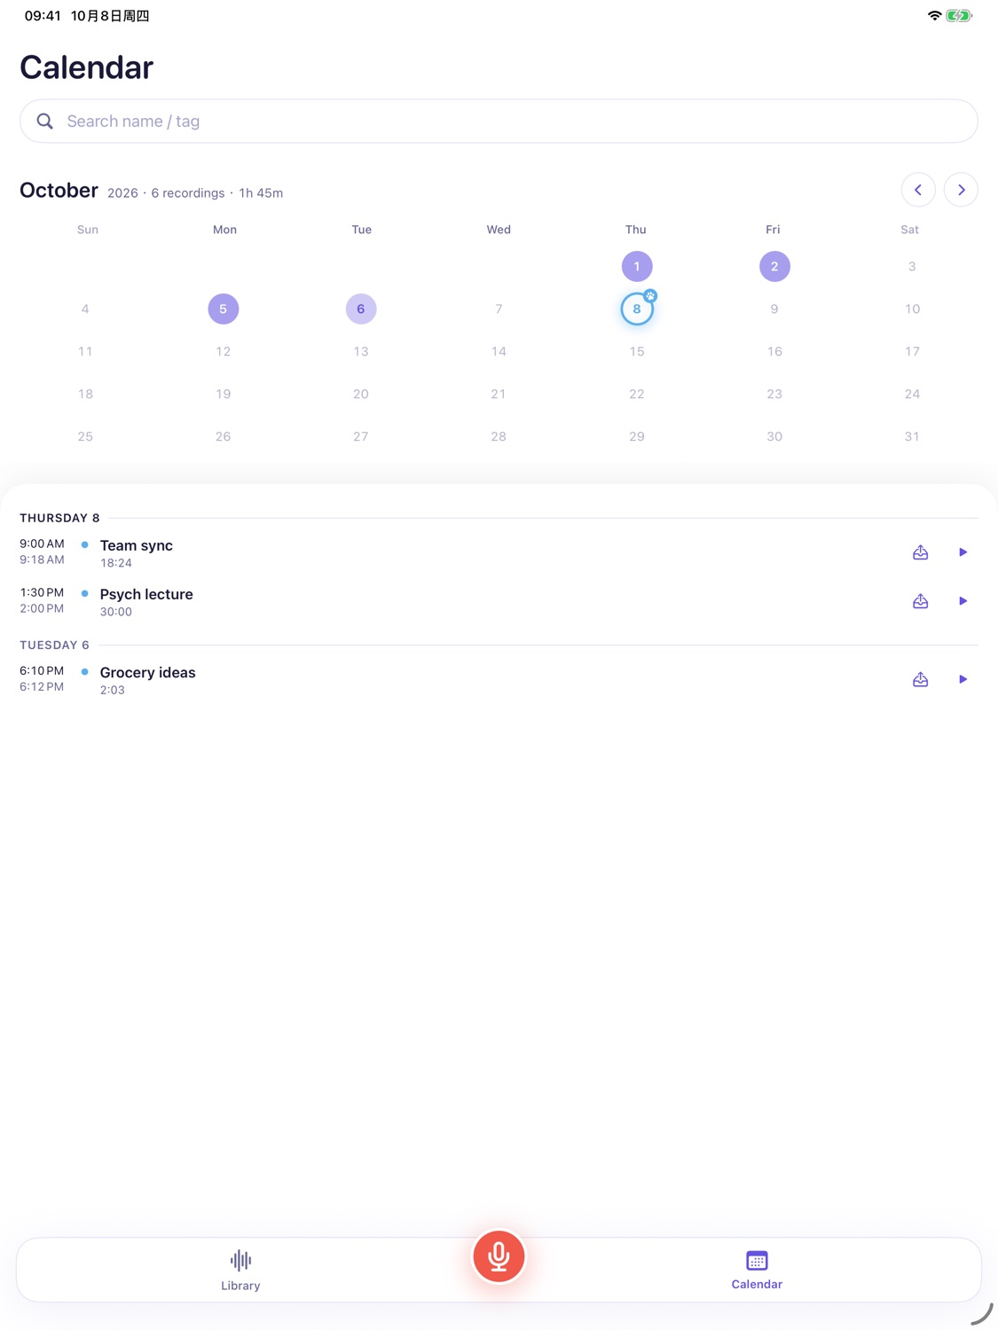This screenshot has height=1330, width=998.
Task: Select October 15 on the calendar
Action: 637,352
